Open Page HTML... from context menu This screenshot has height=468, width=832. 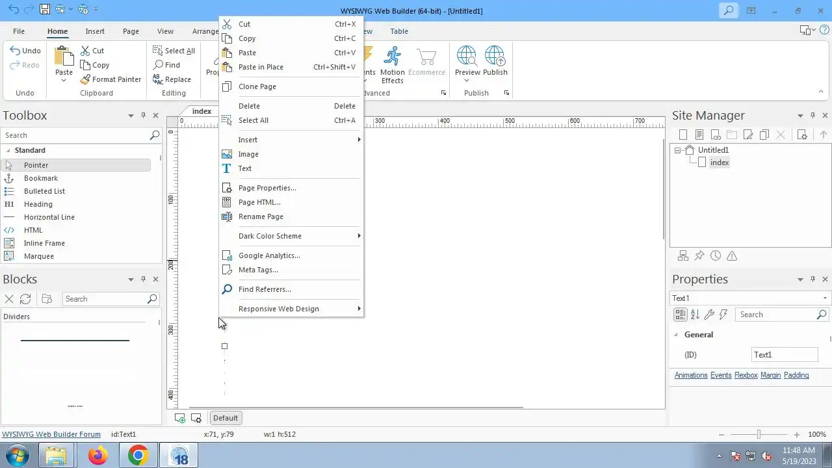pyautogui.click(x=291, y=202)
